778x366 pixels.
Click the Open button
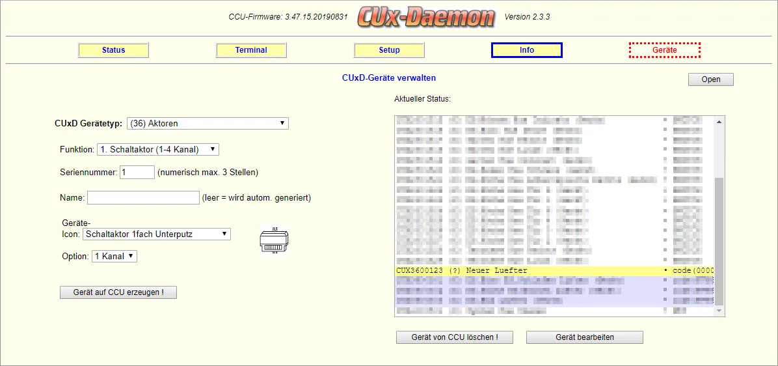coord(710,79)
